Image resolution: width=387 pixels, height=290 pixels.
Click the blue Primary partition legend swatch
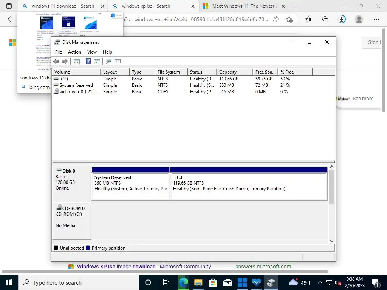pyautogui.click(x=88, y=248)
